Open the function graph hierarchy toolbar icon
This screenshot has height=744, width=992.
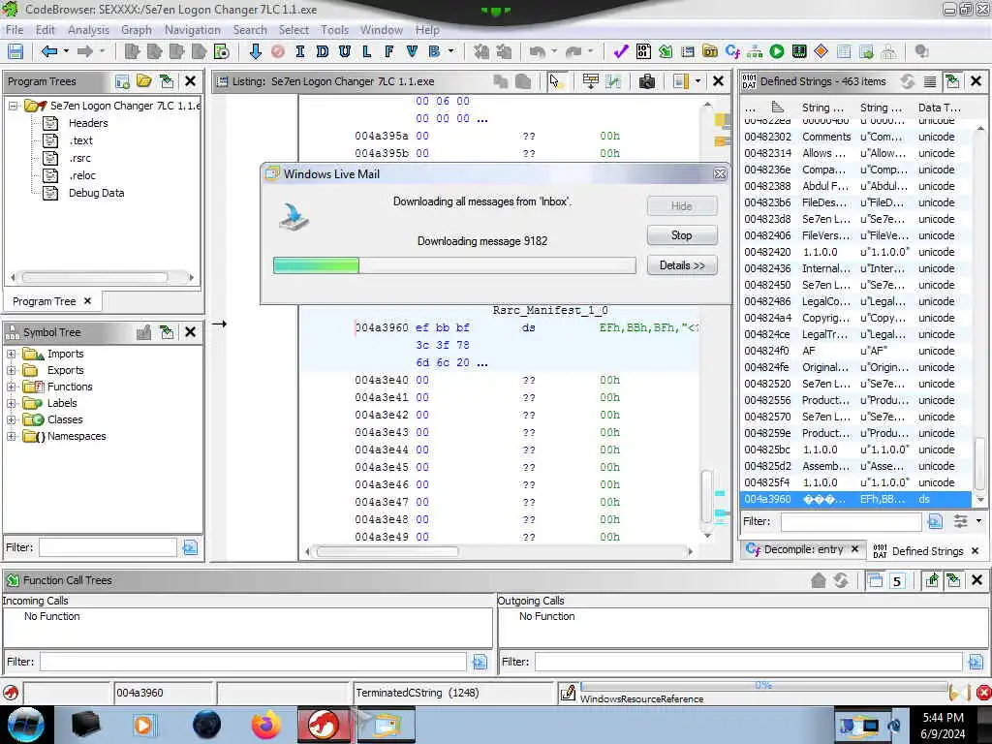click(x=754, y=52)
